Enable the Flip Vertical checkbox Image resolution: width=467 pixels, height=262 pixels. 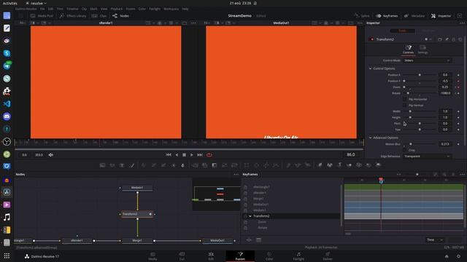404,105
